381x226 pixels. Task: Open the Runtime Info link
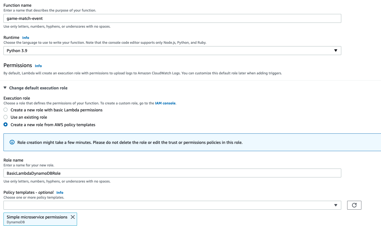pyautogui.click(x=26, y=38)
